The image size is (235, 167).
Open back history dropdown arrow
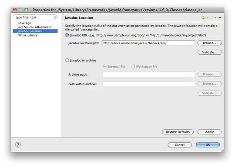(207, 18)
